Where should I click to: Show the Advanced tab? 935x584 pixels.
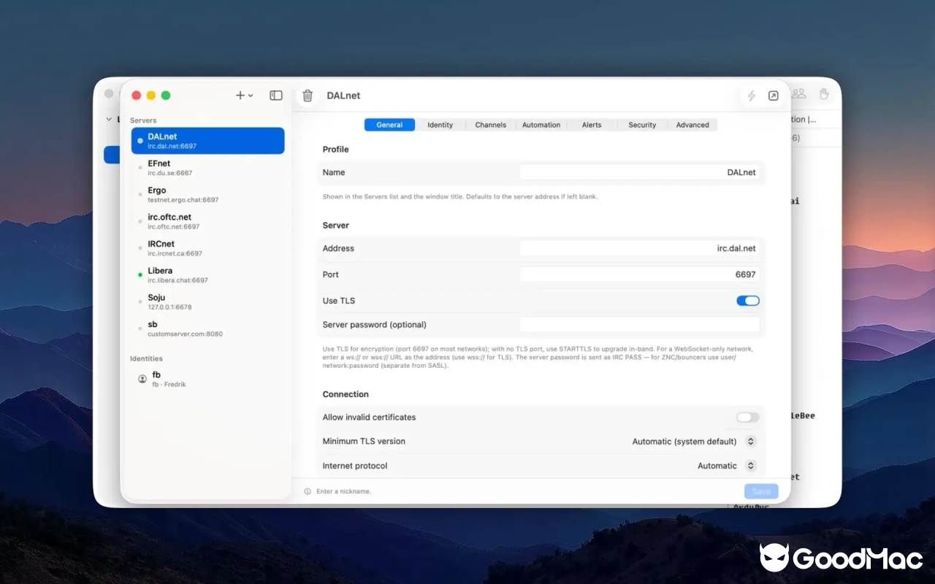(692, 125)
